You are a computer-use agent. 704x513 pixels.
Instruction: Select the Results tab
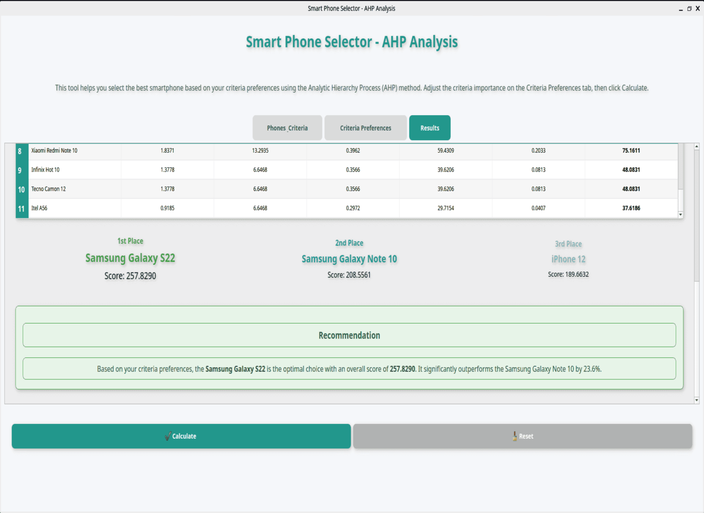[429, 127]
